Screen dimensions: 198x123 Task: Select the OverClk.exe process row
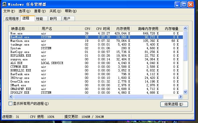(96, 81)
